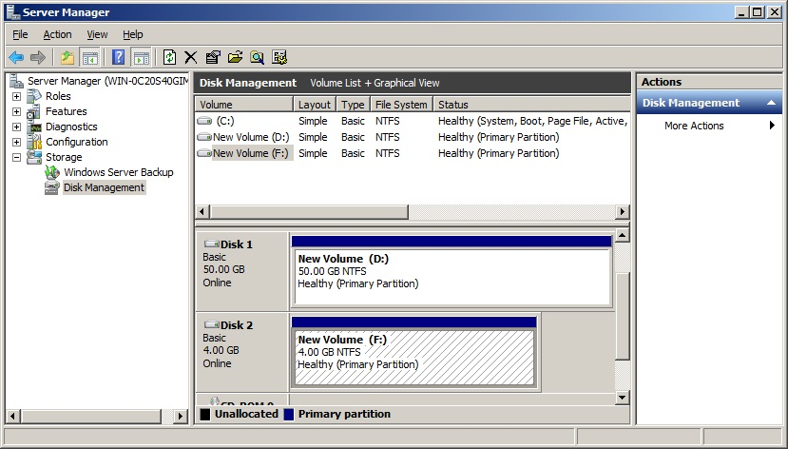Viewport: 788px width, 449px height.
Task: Expand the Roles tree node
Action: (16, 96)
